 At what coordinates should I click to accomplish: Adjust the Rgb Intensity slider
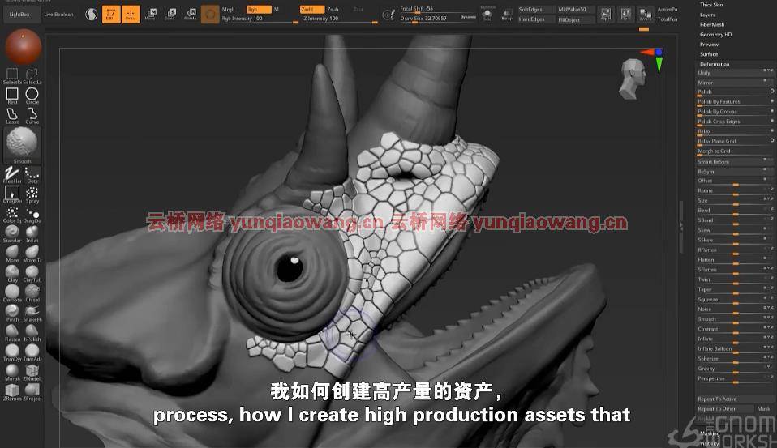tap(260, 19)
